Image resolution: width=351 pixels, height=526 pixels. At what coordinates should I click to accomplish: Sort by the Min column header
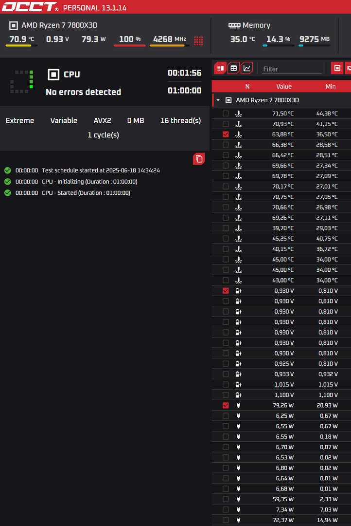coord(331,87)
